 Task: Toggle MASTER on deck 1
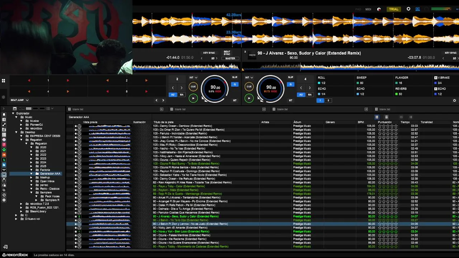(x=230, y=58)
